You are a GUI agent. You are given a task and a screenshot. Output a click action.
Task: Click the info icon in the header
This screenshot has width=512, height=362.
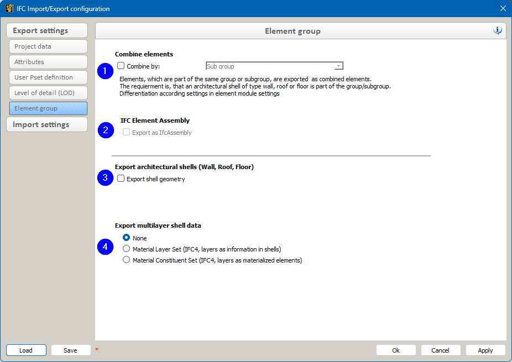498,30
